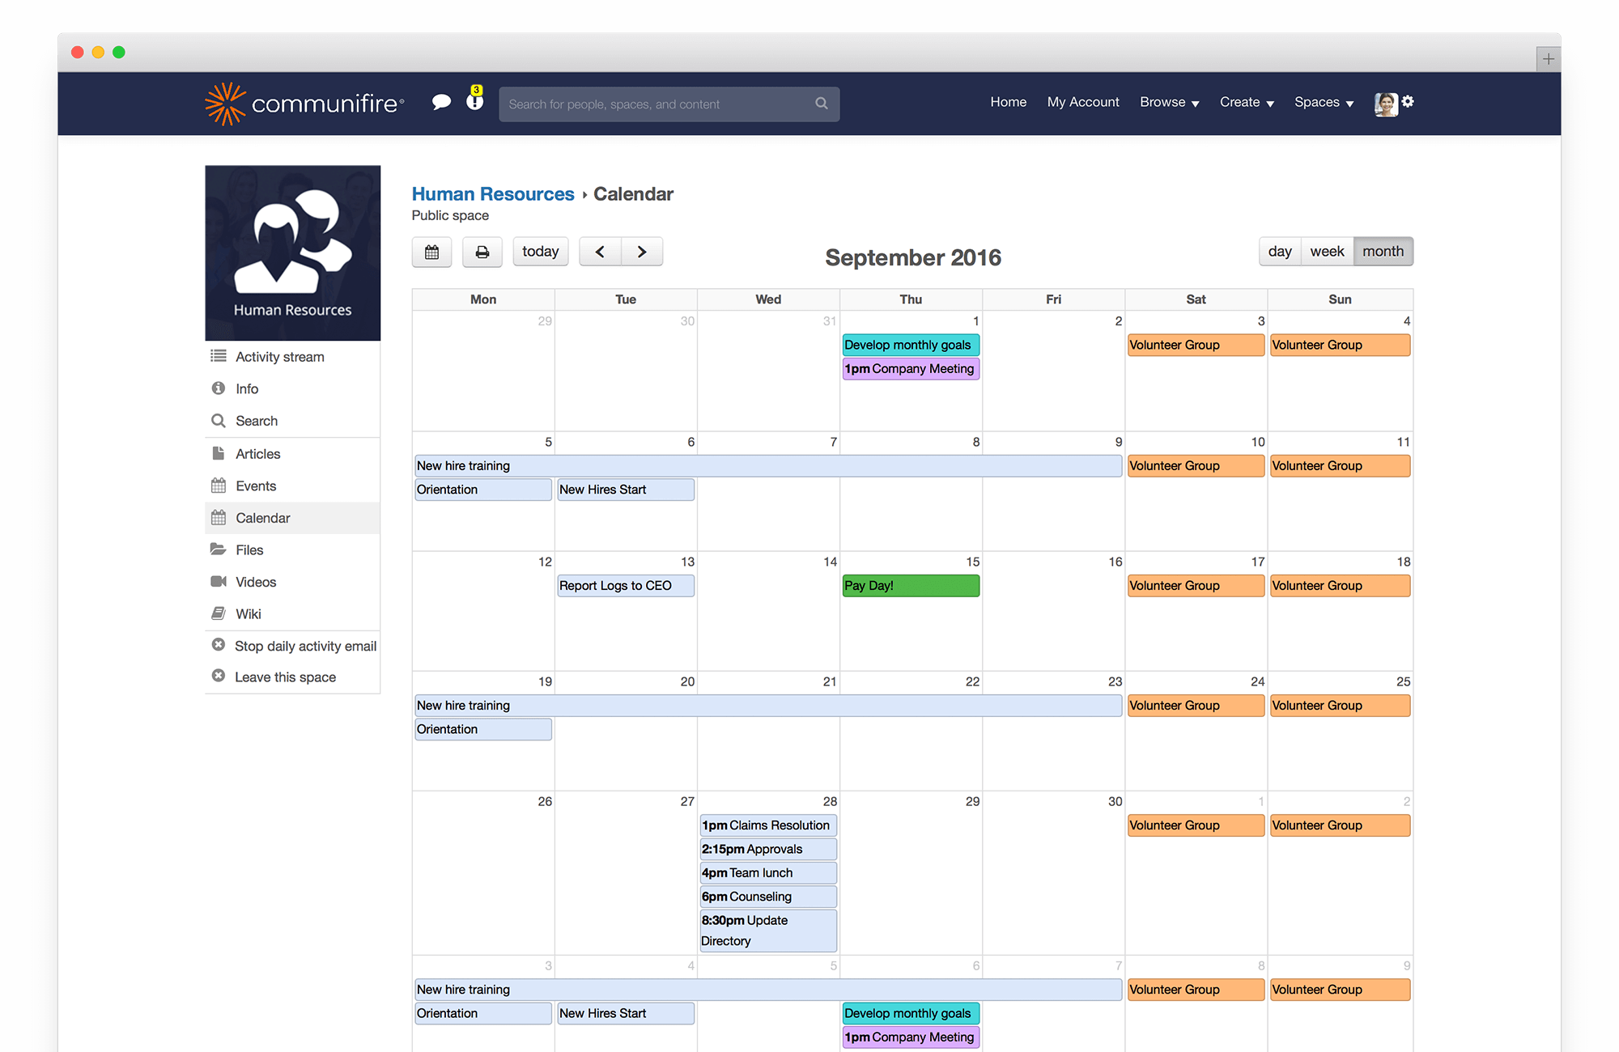Open My Account from the top navigation
This screenshot has height=1052, width=1619.
coord(1083,102)
